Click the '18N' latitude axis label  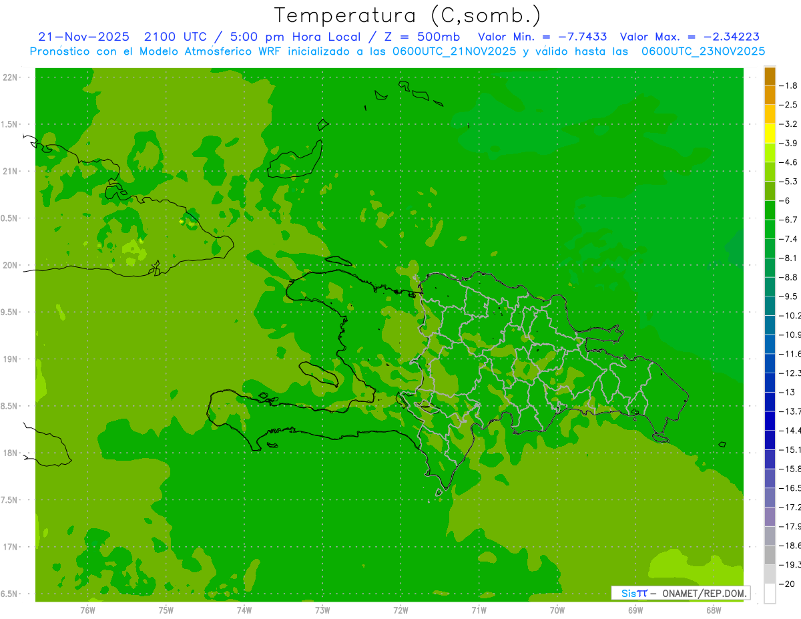pos(11,453)
